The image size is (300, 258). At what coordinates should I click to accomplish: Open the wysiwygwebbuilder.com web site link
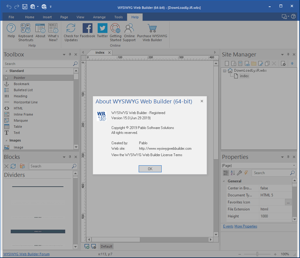165,149
